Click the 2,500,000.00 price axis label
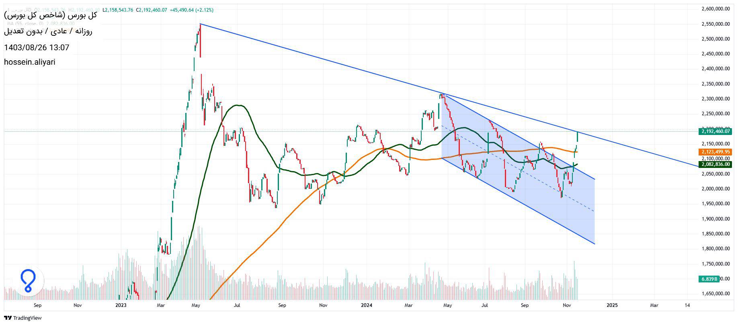738x325 pixels. click(715, 39)
